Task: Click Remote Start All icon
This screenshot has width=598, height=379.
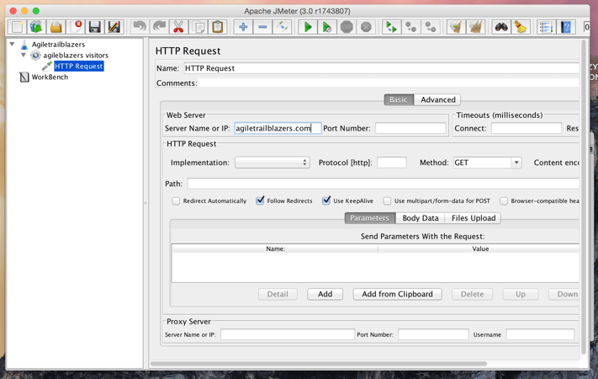Action: click(391, 27)
